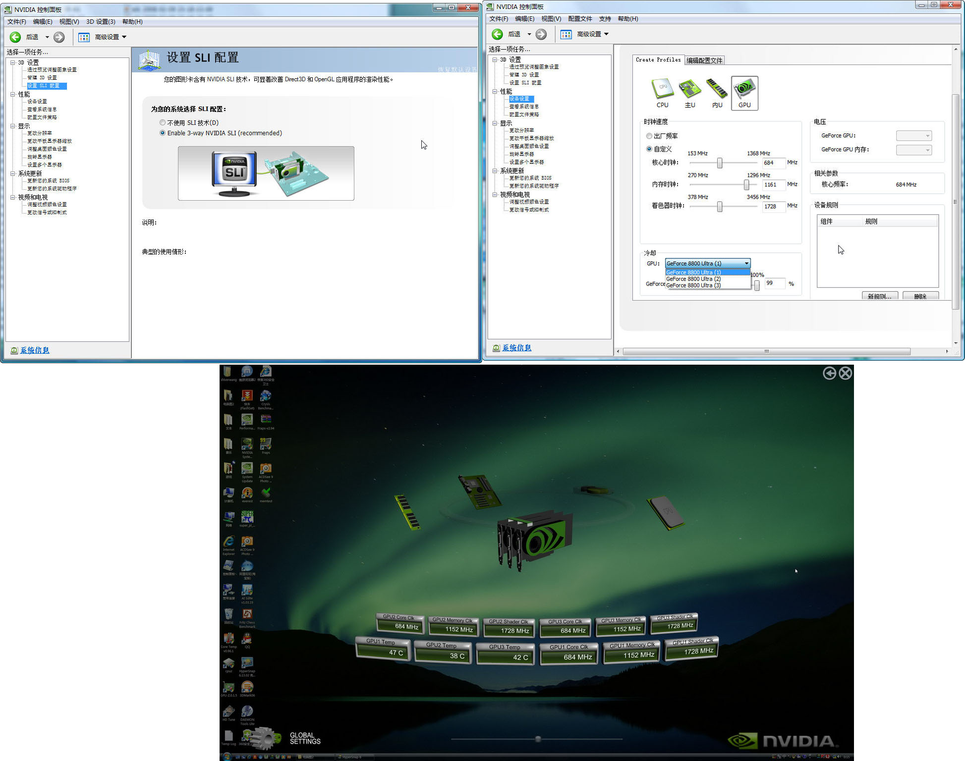965x761 pixels.
Task: Click the 核心时钟 (core clock) MHz input field
Action: pyautogui.click(x=773, y=163)
